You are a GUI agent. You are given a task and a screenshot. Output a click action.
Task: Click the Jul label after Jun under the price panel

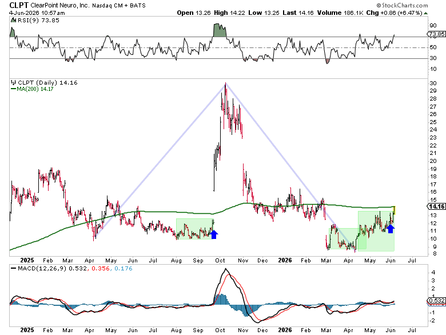tap(412, 261)
